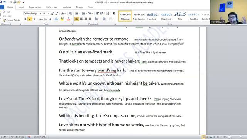Switch to the Insert tab
The width and height of the screenshot is (247, 139).
(21, 7)
